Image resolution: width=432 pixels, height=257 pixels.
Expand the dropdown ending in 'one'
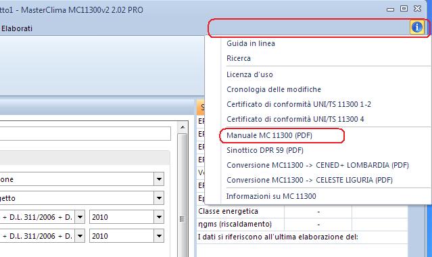pos(159,179)
